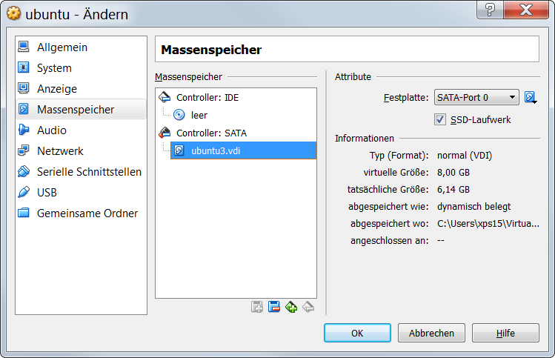Viewport: 555px width, 358px height.
Task: Open Serielle Schnittstellen settings
Action: 81,171
